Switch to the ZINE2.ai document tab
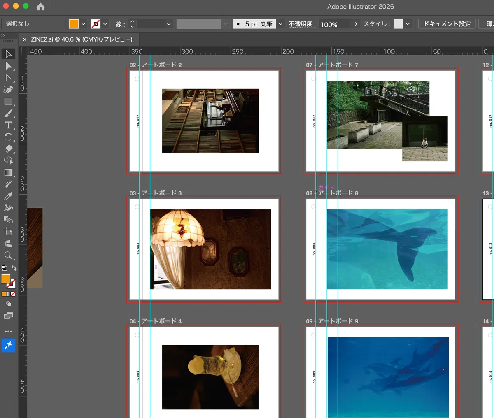Image resolution: width=494 pixels, height=418 pixels. 82,39
